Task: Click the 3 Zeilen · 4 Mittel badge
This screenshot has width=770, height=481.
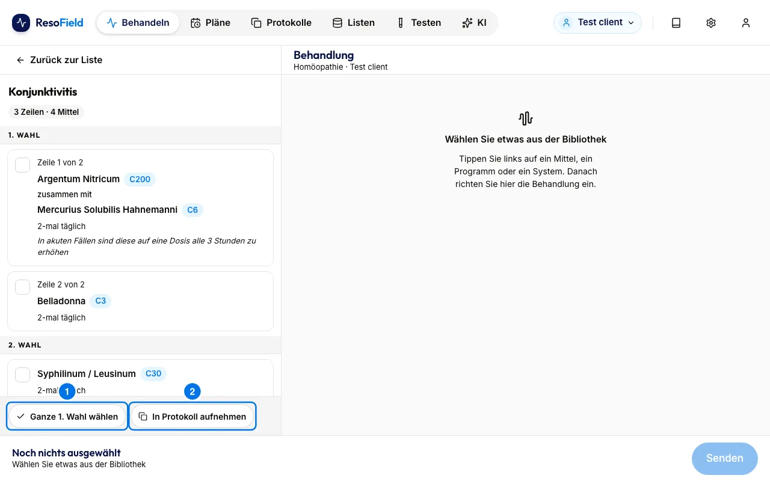Action: [46, 112]
